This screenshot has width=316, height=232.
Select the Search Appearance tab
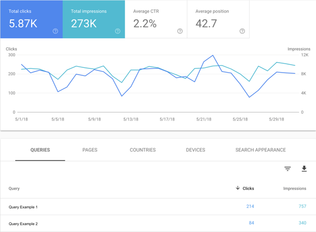click(261, 150)
